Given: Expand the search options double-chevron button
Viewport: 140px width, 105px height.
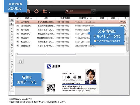Looking at the screenshot, I should [93, 11].
